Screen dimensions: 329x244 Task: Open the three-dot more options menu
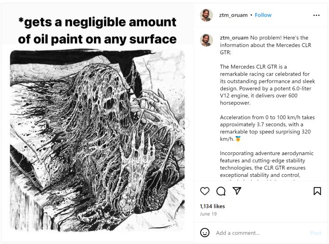[x=316, y=15]
